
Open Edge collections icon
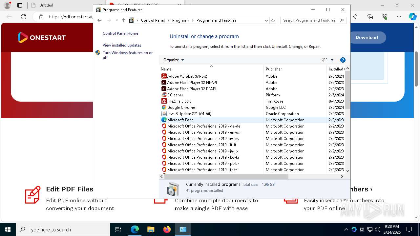click(370, 17)
